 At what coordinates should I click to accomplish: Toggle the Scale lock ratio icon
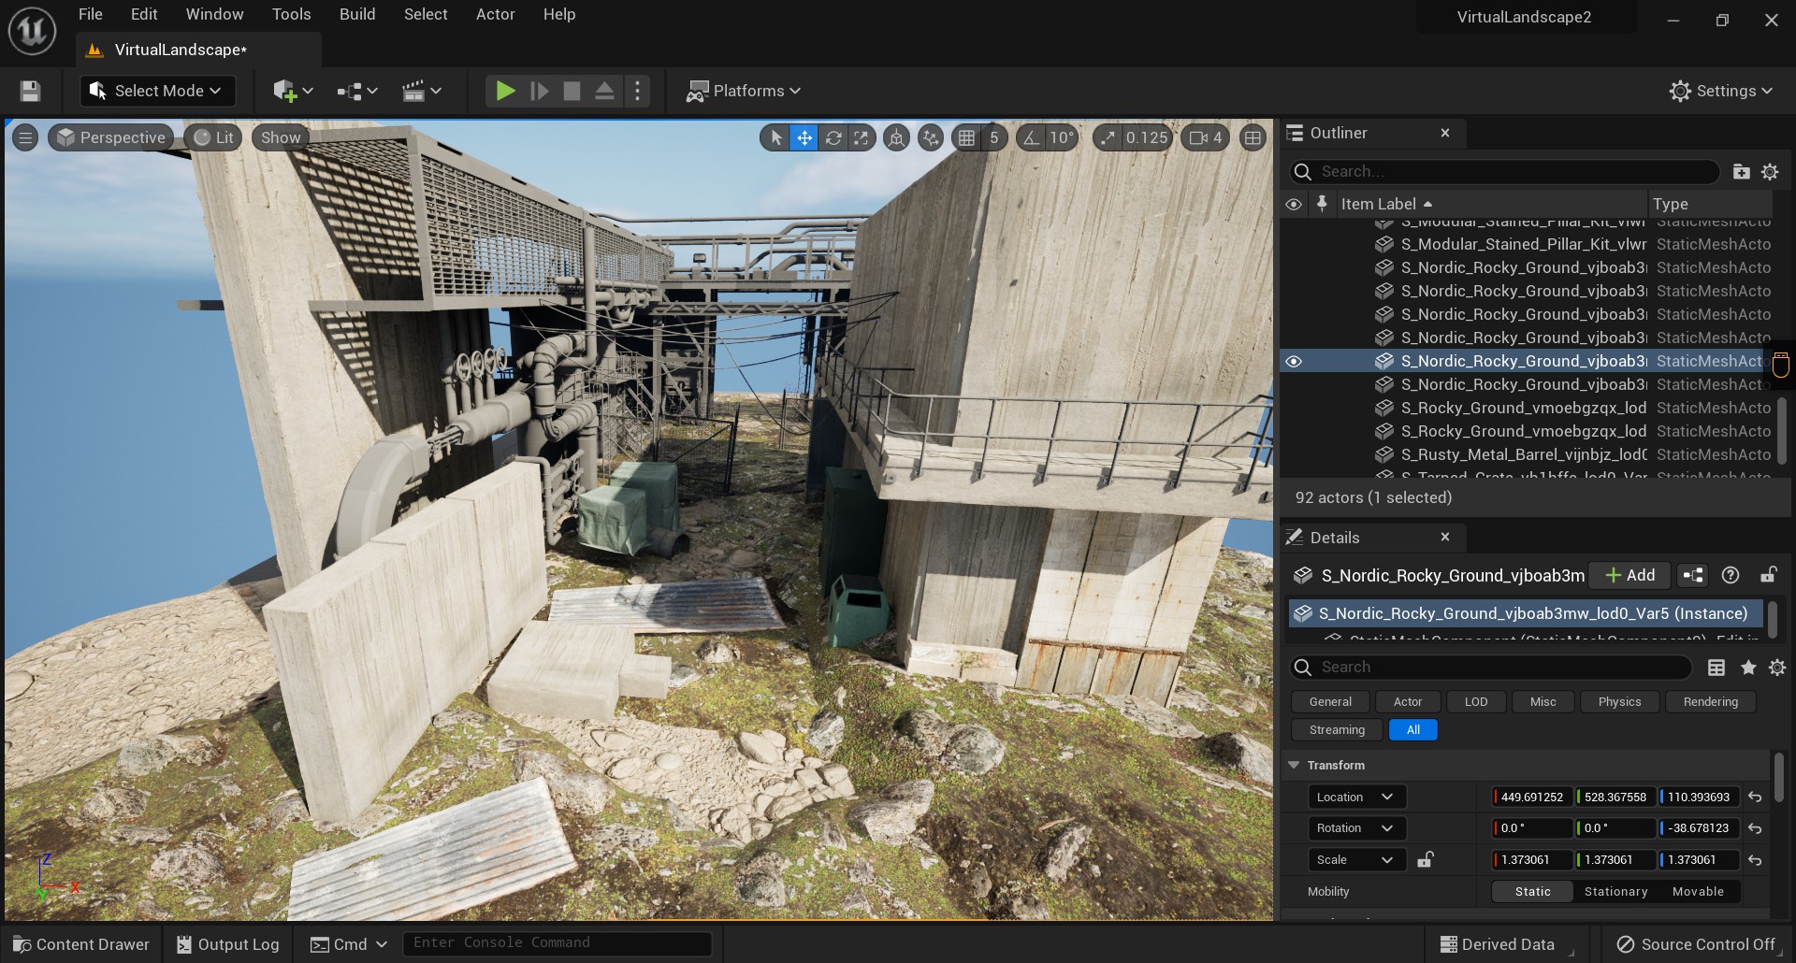click(x=1425, y=860)
